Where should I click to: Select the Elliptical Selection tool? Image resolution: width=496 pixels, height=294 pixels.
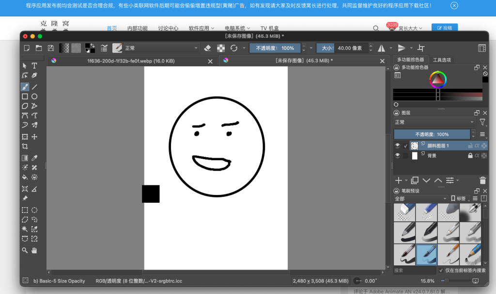point(34,210)
